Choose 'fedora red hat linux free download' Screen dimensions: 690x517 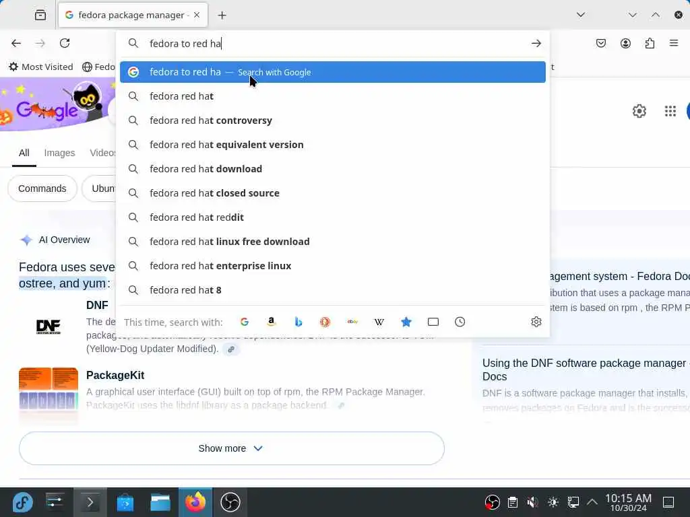point(333,242)
